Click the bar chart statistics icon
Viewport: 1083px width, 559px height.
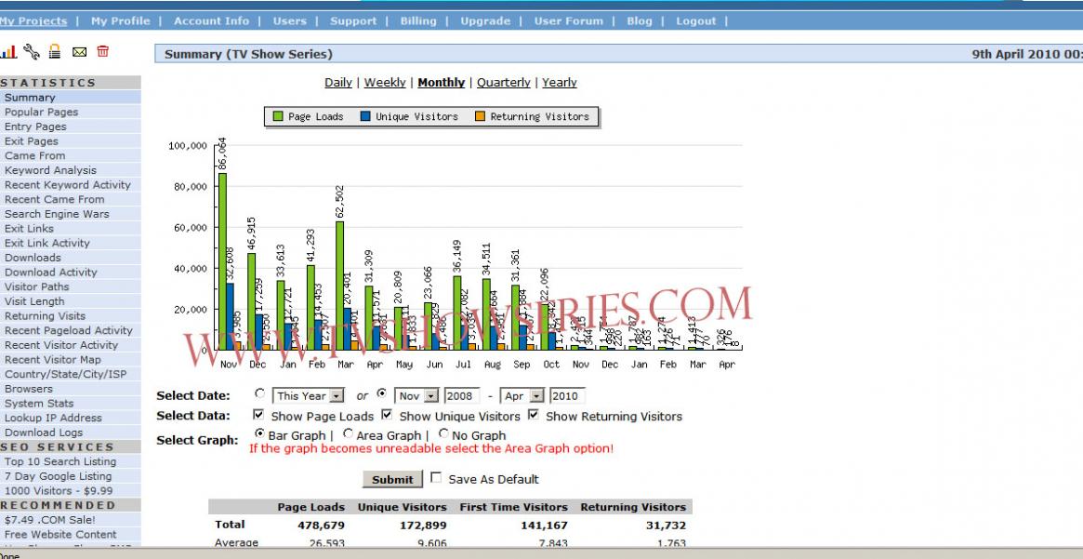click(x=7, y=52)
